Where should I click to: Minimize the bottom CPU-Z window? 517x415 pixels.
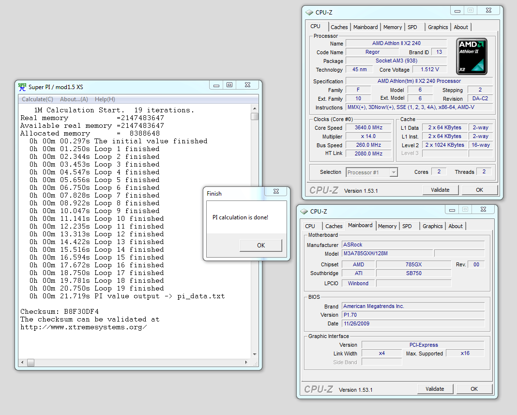tap(452, 210)
